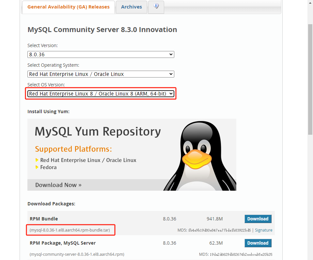The height and width of the screenshot is (260, 313).
Task: Select the file name mysql-8.0.36-1.el8.aarch64.rpm-bundle.tar
Action: 70,230
